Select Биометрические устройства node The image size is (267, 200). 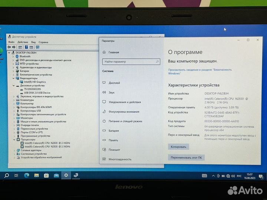(x=36, y=75)
